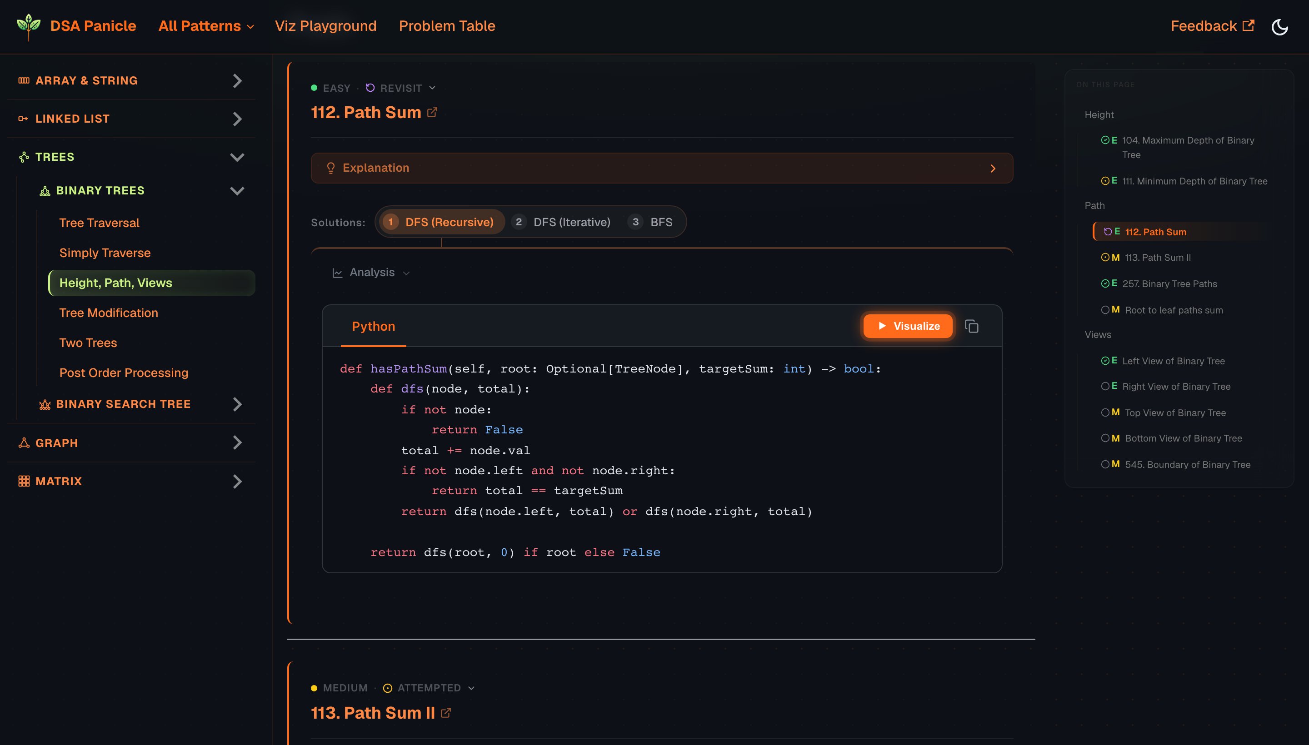Open the external link icon beside Feedback
The image size is (1309, 745).
tap(1249, 25)
